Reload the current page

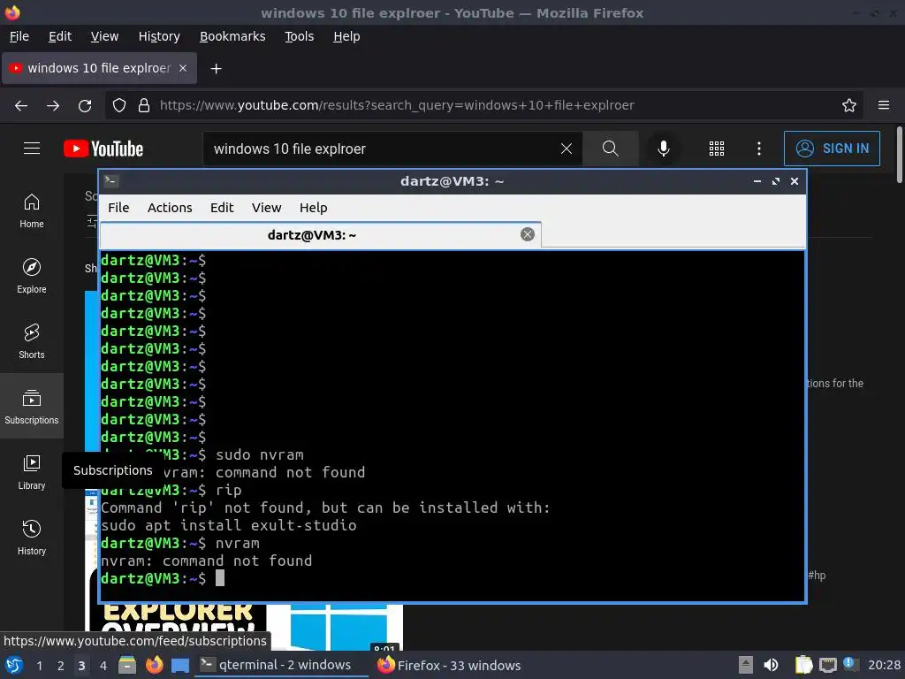pos(85,106)
